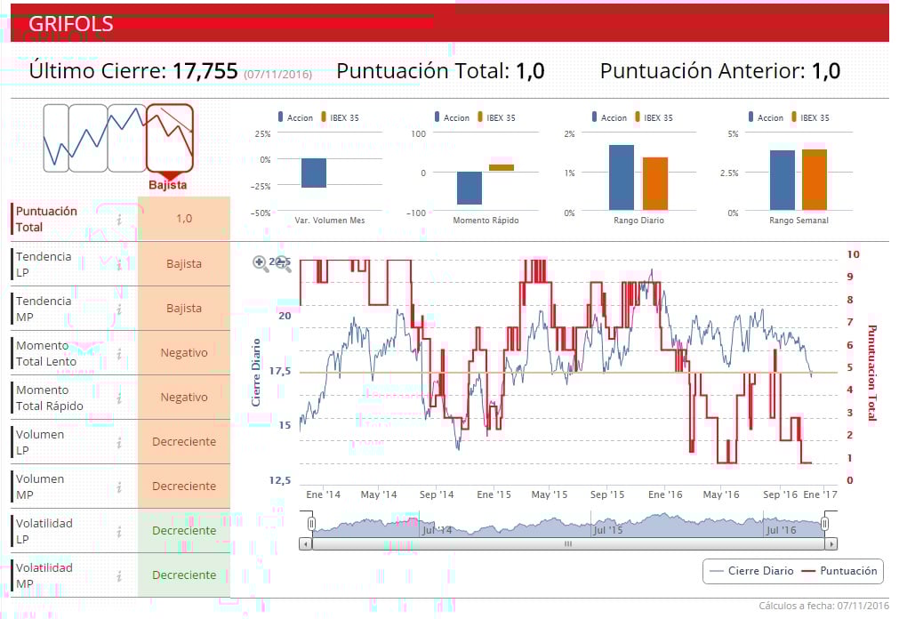Click the blue Accion bar in Rango Semanal
The image size is (899, 619).
(x=782, y=181)
